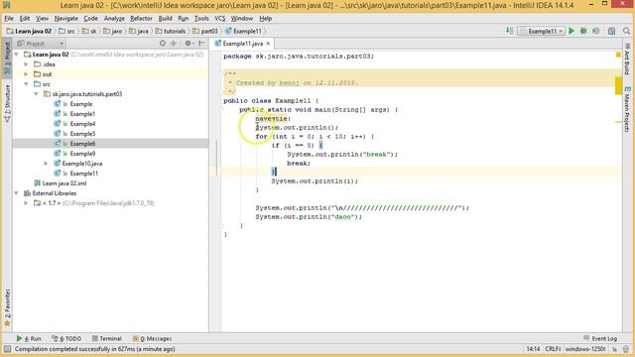Open the VCS menu
This screenshot has width=635, height=357.
click(x=219, y=19)
